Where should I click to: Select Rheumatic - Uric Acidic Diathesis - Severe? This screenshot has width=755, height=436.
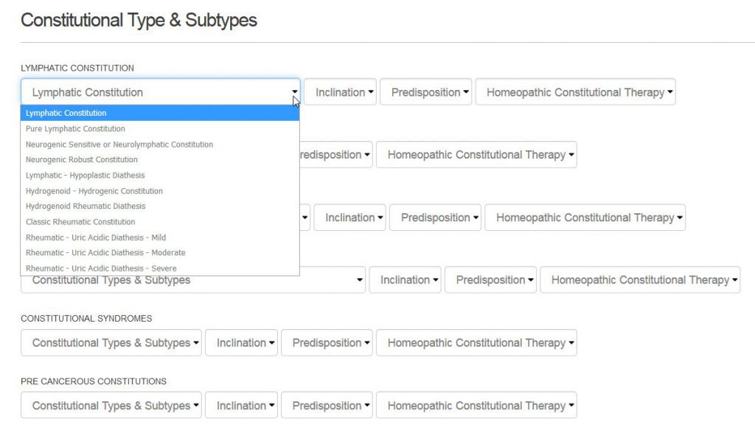pyautogui.click(x=160, y=269)
